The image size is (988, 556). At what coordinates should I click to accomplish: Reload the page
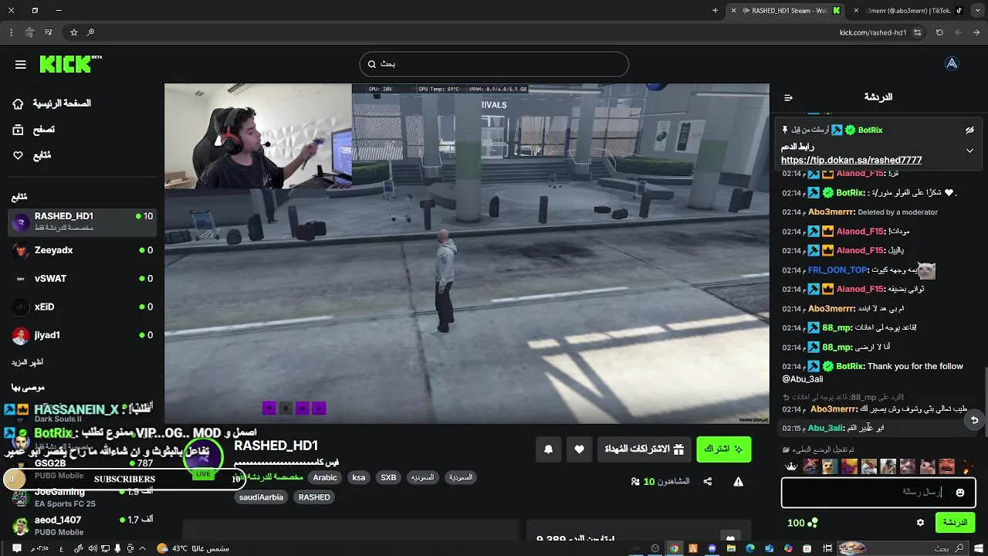(x=939, y=32)
